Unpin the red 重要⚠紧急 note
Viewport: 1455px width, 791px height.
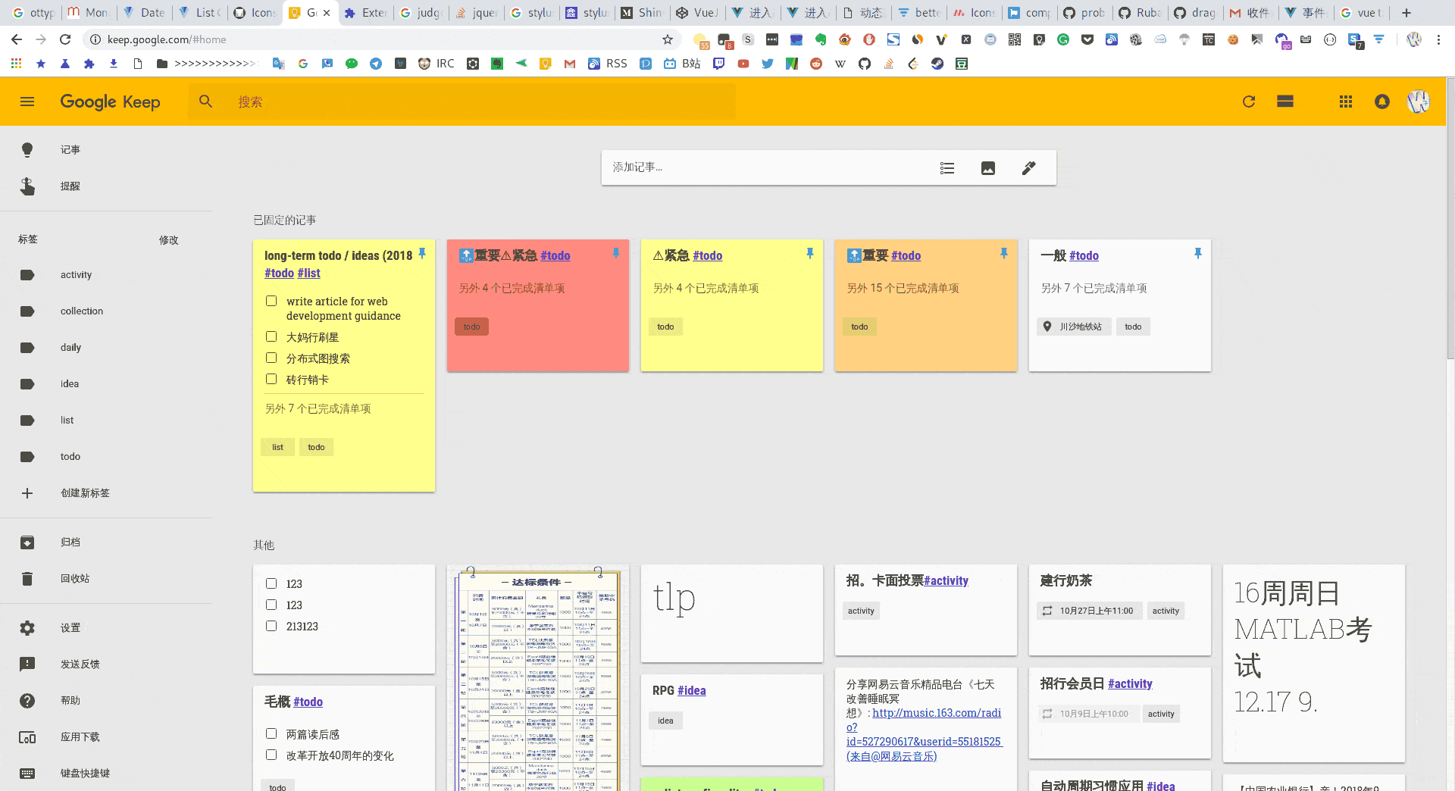coord(616,253)
